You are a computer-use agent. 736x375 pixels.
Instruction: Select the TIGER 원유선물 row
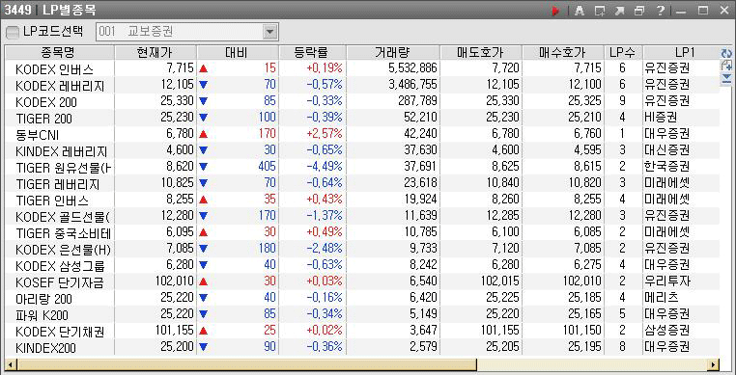click(361, 168)
